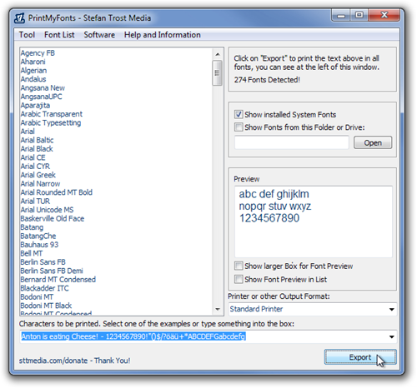Open the Help and Information menu
This screenshot has height=388, width=417.
[163, 35]
